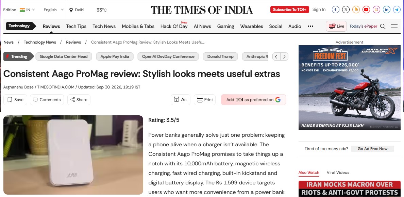Screen dimensions: 404x197
Task: Add TOI as preferred on Google
Action: [253, 100]
